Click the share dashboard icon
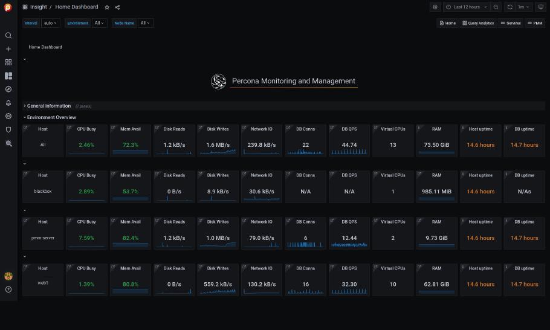 point(117,7)
